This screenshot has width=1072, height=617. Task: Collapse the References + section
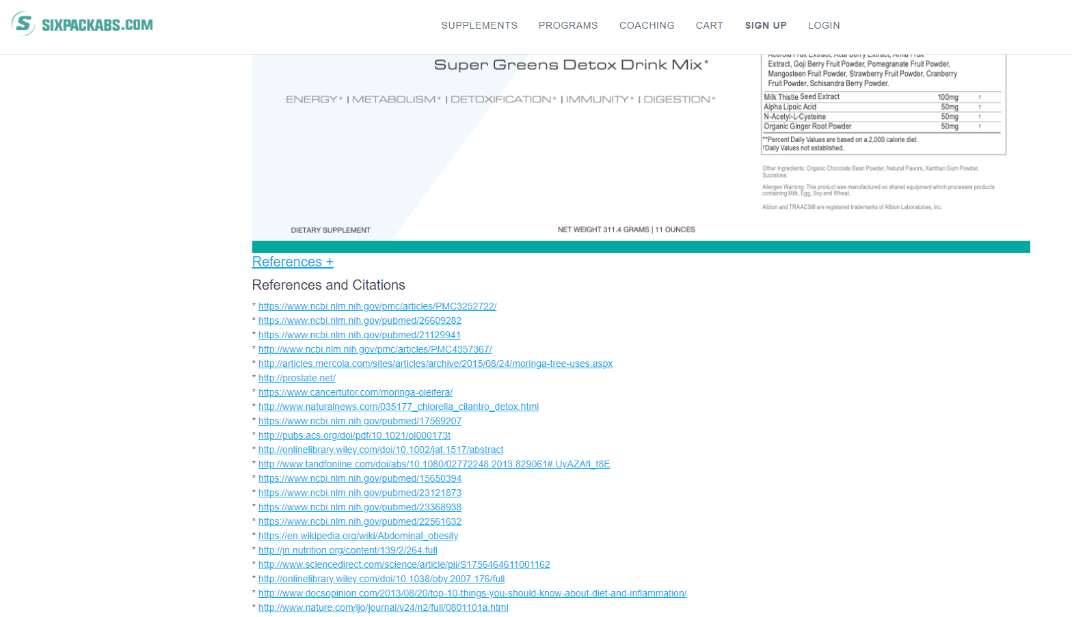[293, 262]
